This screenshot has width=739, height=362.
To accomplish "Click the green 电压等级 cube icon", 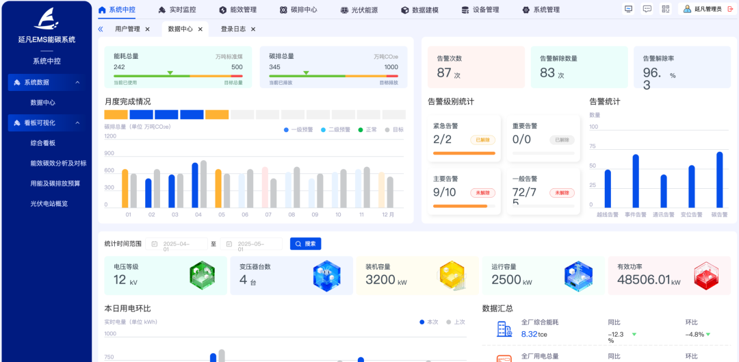I will pos(202,275).
